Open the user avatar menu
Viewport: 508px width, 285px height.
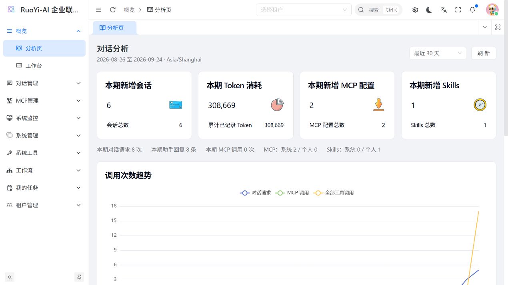[492, 10]
